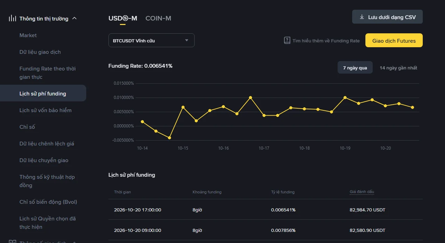Image resolution: width=445 pixels, height=243 pixels.
Task: Click the Khoảng funding column header
Action: [x=207, y=192]
